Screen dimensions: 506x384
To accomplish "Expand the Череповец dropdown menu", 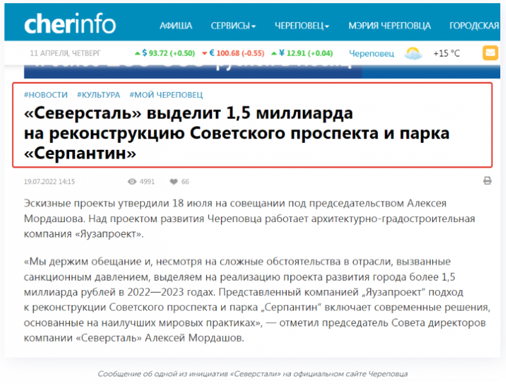I will click(x=302, y=26).
